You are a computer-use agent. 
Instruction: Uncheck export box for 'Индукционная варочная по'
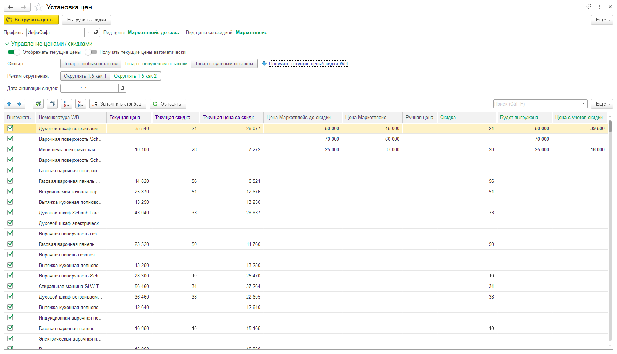click(x=10, y=317)
